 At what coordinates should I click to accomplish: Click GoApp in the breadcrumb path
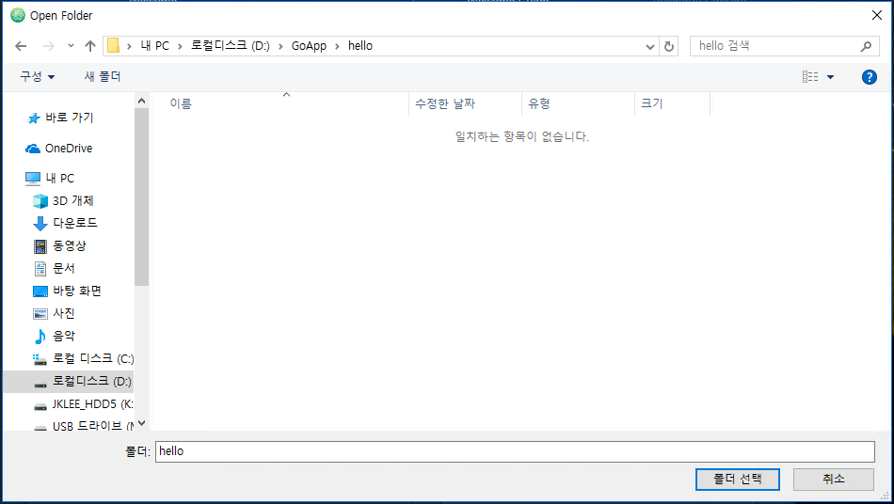(309, 46)
